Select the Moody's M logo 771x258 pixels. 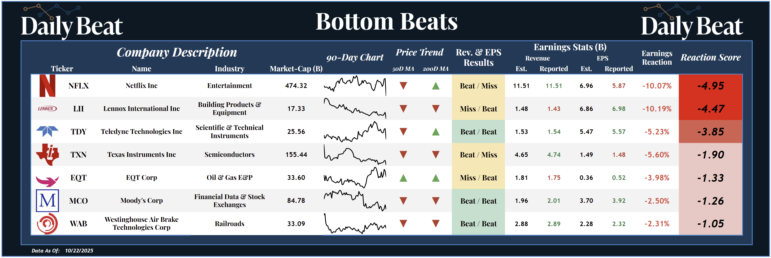coord(47,201)
